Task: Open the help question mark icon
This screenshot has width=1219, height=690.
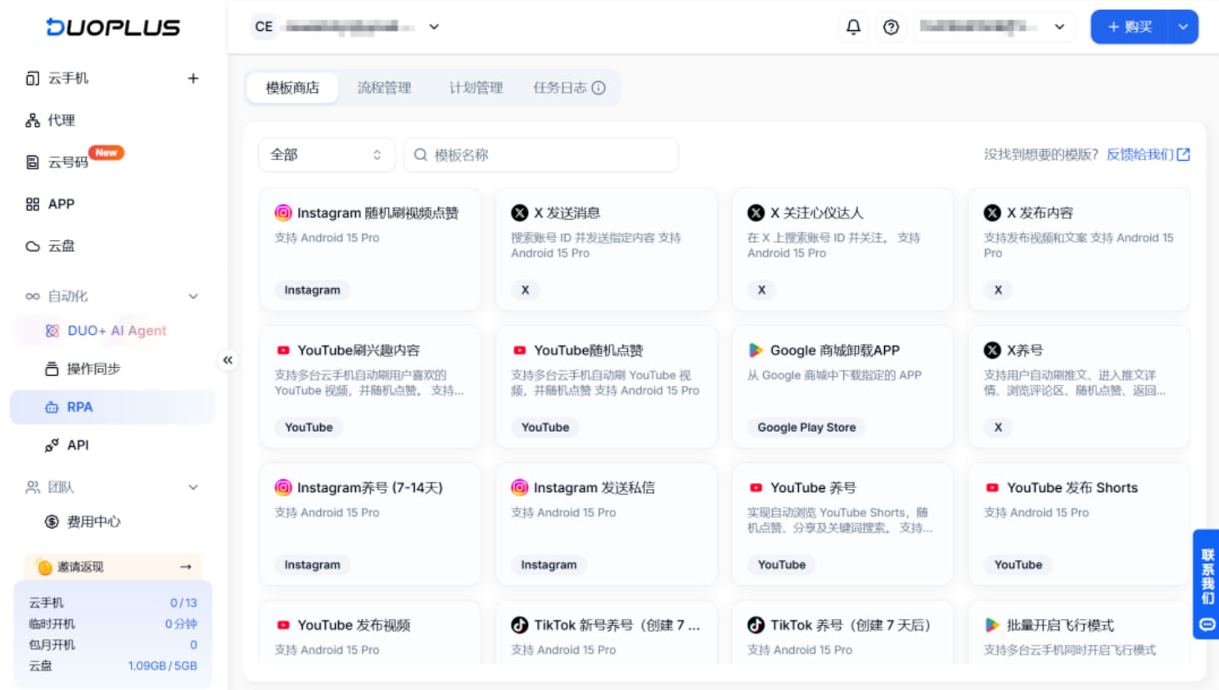Action: pos(891,27)
